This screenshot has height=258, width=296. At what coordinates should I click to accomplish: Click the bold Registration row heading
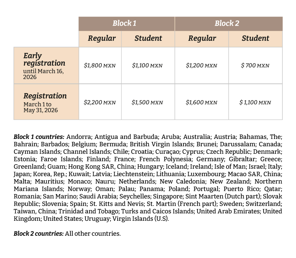pyautogui.click(x=45, y=96)
